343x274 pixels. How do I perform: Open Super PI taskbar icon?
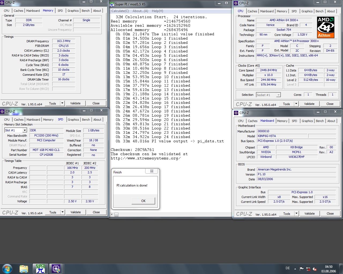tap(40, 269)
